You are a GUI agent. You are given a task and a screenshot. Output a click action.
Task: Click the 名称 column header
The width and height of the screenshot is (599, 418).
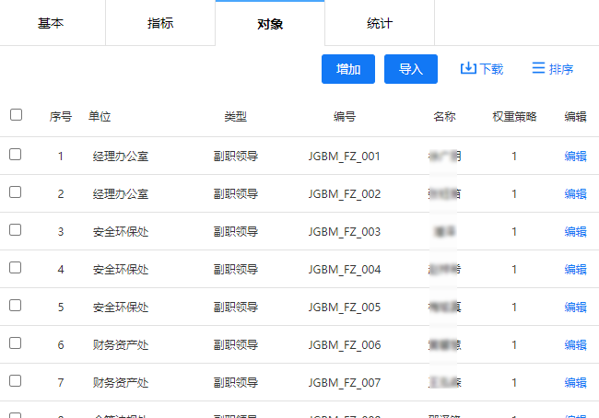445,116
